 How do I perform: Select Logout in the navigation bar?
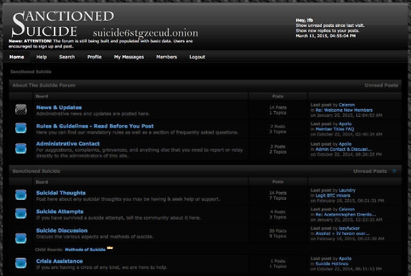tap(197, 57)
